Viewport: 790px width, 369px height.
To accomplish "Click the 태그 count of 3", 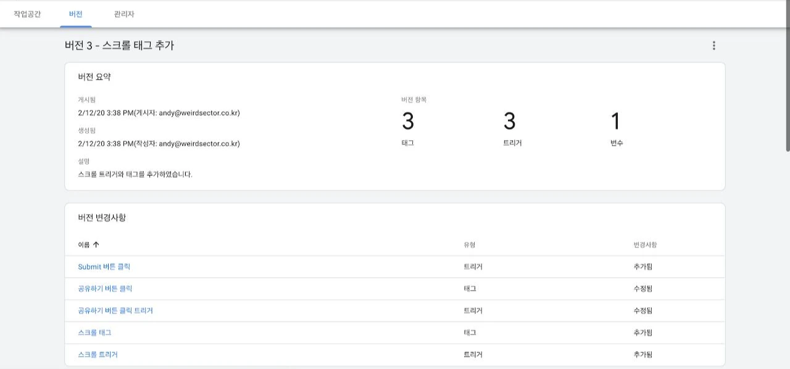I will point(408,122).
